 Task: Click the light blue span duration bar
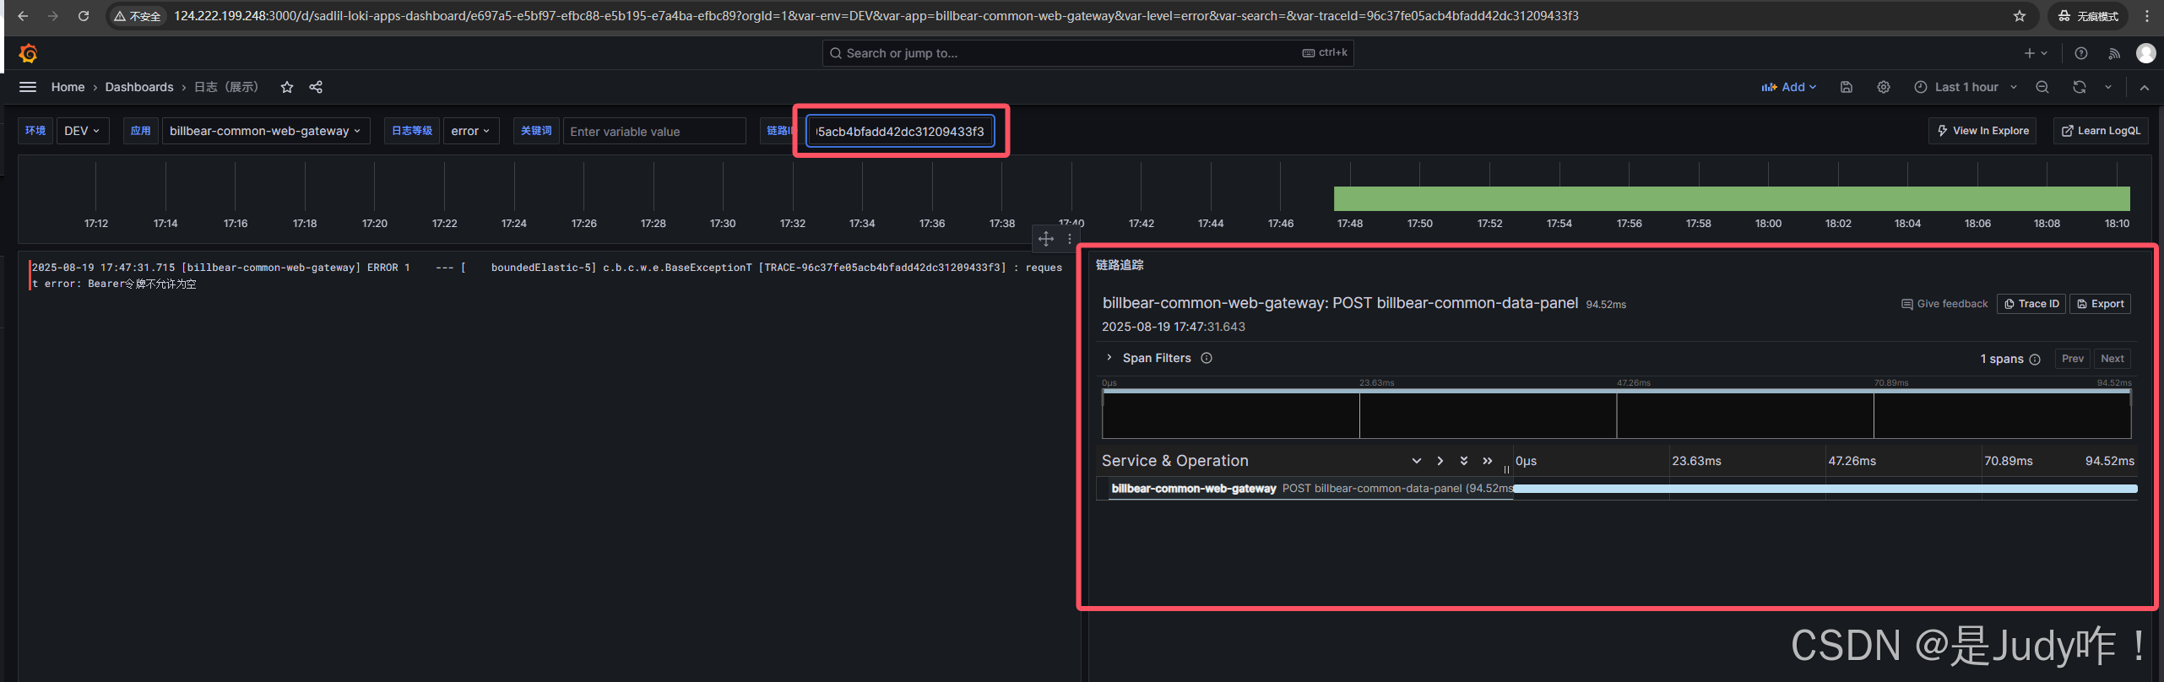coord(1825,488)
